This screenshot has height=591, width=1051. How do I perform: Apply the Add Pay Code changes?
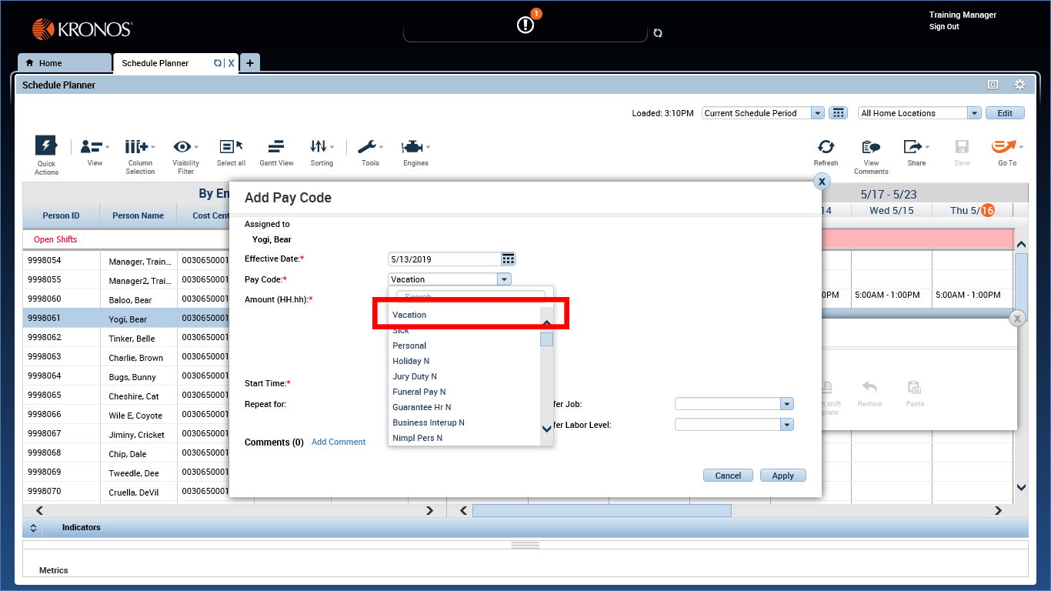click(x=782, y=475)
